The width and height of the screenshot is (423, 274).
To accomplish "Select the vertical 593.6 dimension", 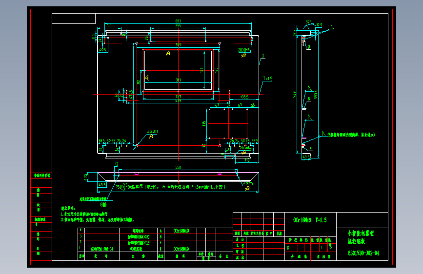I will 316,95.
